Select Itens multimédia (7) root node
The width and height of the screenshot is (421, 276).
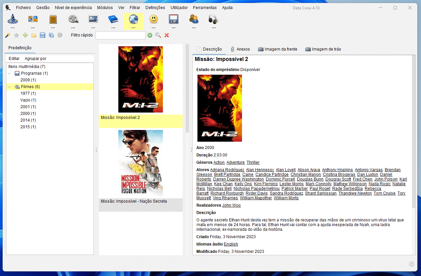(x=27, y=67)
